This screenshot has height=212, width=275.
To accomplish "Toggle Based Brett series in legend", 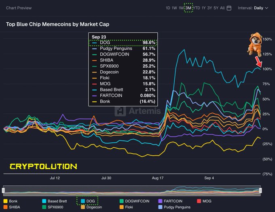I will click(x=55, y=201).
